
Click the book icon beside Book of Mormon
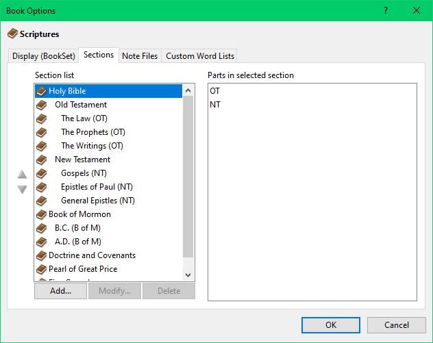tap(41, 214)
